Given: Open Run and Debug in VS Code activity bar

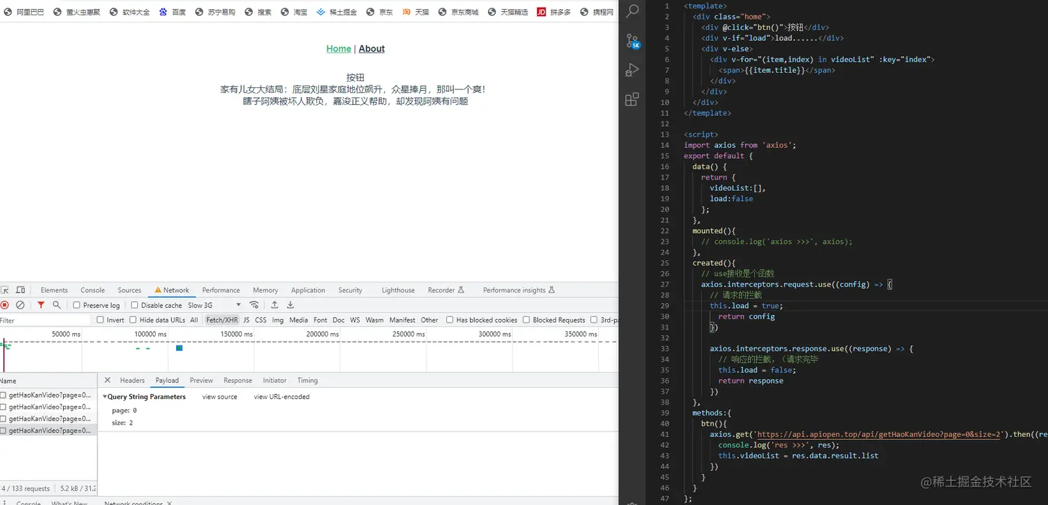Looking at the screenshot, I should click(632, 70).
